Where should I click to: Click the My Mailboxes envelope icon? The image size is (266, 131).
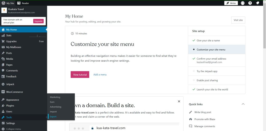(3, 47)
